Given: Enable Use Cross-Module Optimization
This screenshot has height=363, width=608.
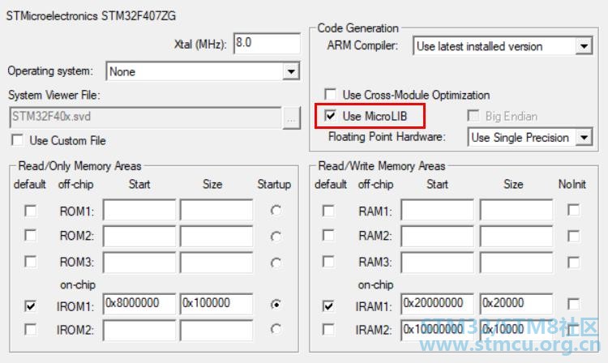Looking at the screenshot, I should 331,94.
